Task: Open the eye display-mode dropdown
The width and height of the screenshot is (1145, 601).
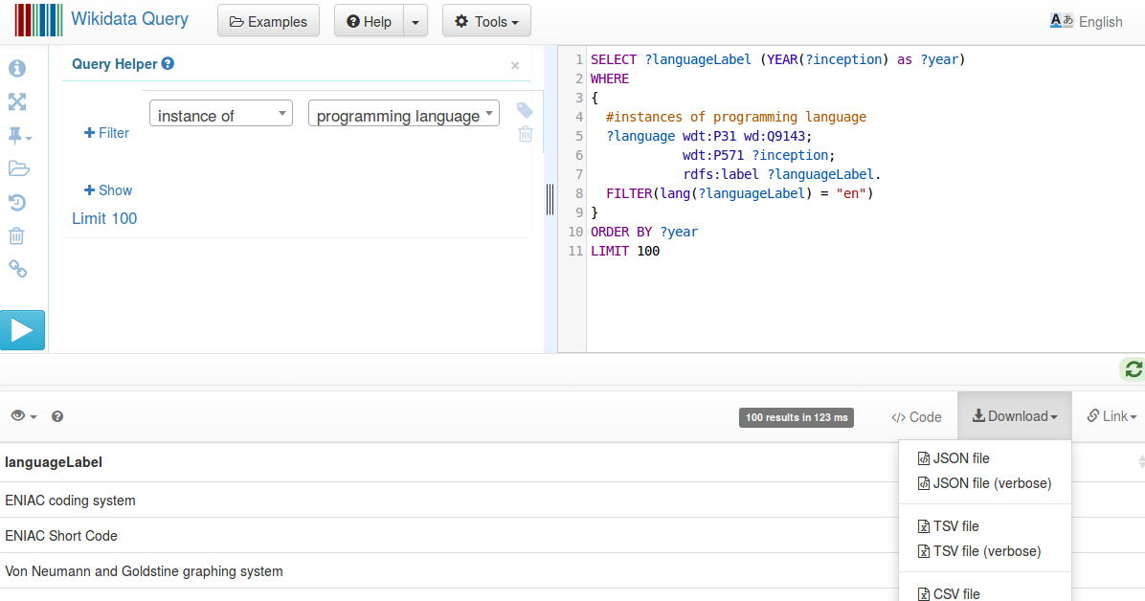Action: 24,416
